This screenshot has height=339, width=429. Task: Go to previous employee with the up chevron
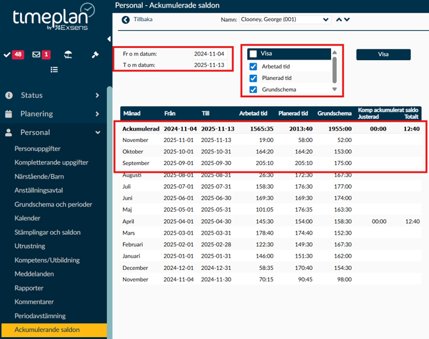[339, 20]
